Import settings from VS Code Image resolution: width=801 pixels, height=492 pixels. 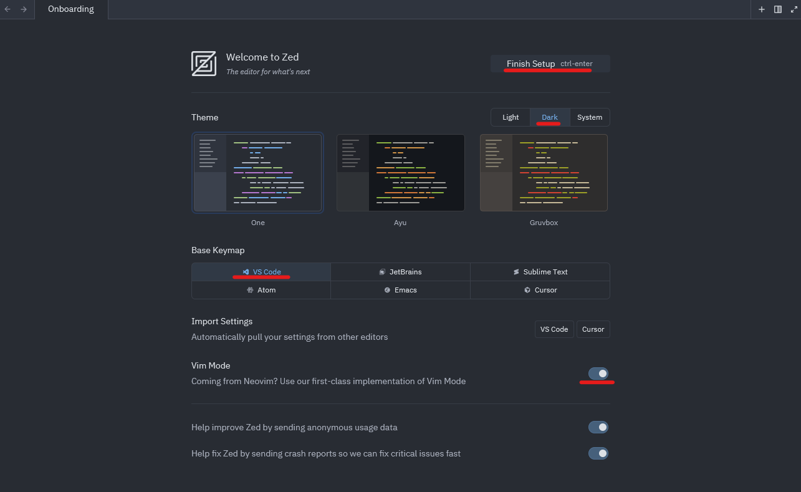(x=554, y=329)
